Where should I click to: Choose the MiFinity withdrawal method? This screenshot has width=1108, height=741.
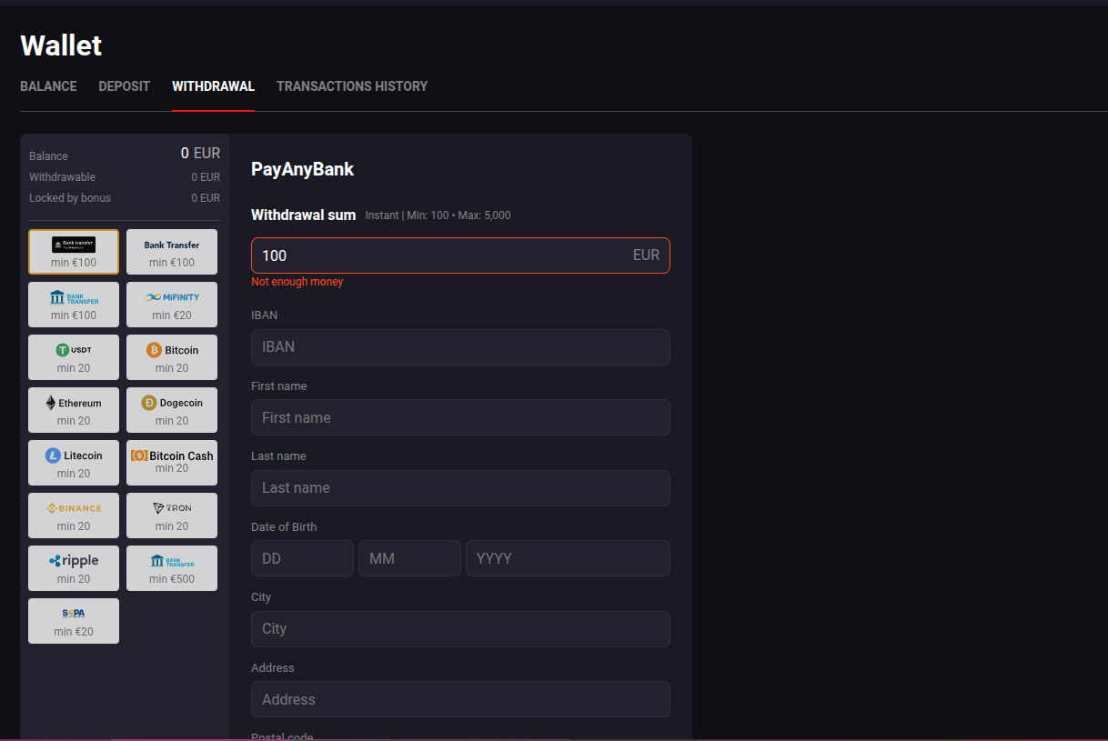[172, 305]
